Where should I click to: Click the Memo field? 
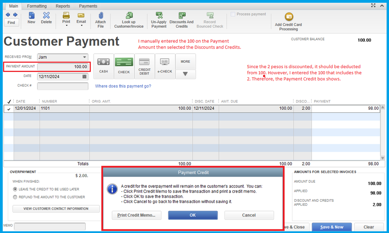click(50, 226)
